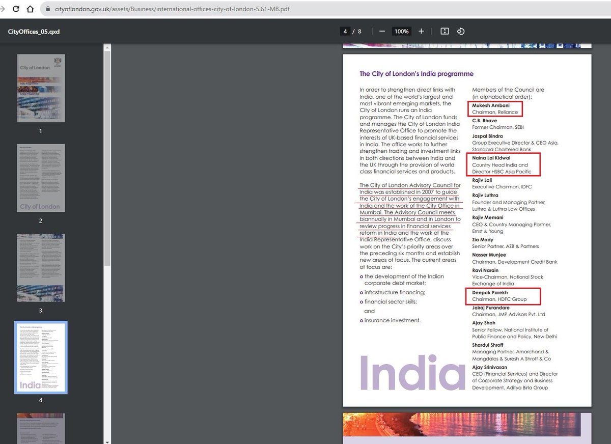Viewport: 611px width, 444px height.
Task: Click the name Zia Mody
Action: coord(483,240)
